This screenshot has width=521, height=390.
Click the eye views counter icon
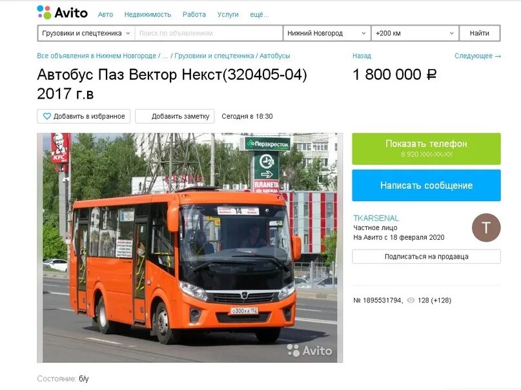click(x=411, y=300)
